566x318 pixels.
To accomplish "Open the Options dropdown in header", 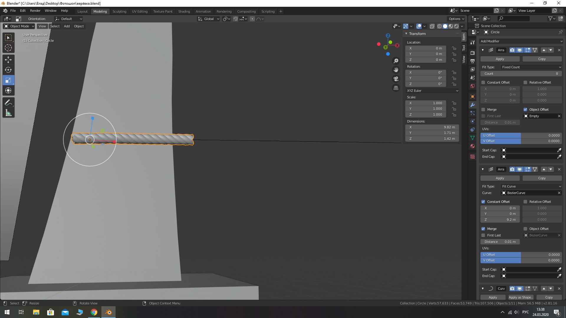I will tap(456, 19).
